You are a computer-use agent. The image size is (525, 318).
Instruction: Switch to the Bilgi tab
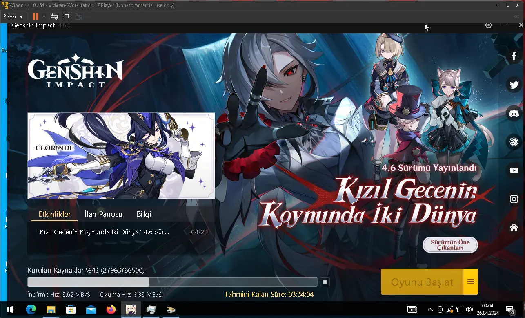(144, 214)
